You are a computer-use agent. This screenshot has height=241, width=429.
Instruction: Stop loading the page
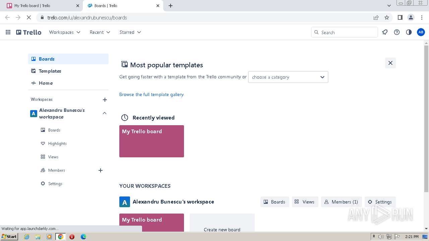point(29,17)
